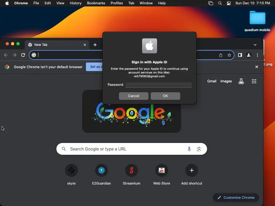Viewport: 275px width, 206px height.
Task: Cancel the Apple ID sign-in dialog
Action: (134, 96)
